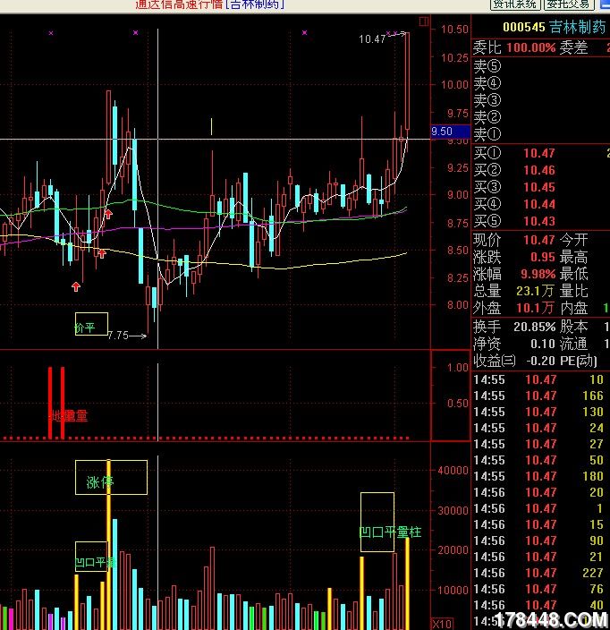Click the blue 9.50 price cursor tag
This screenshot has width=610, height=630.
442,132
